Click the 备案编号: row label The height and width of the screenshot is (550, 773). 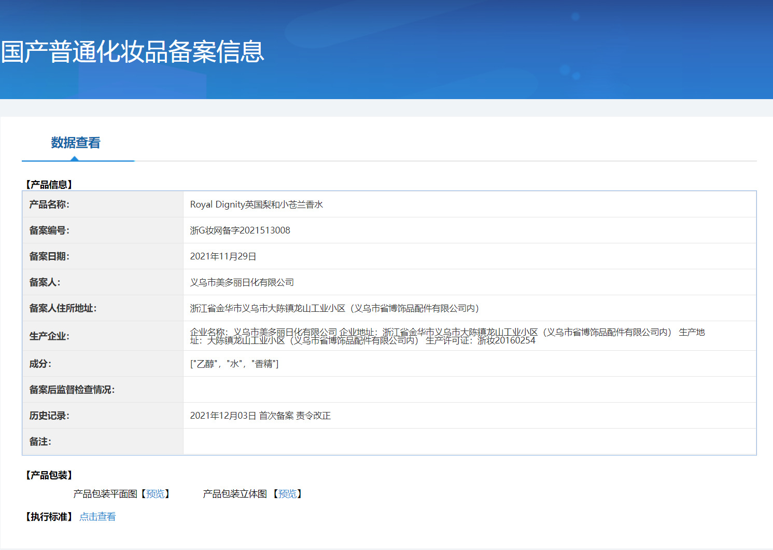click(49, 230)
